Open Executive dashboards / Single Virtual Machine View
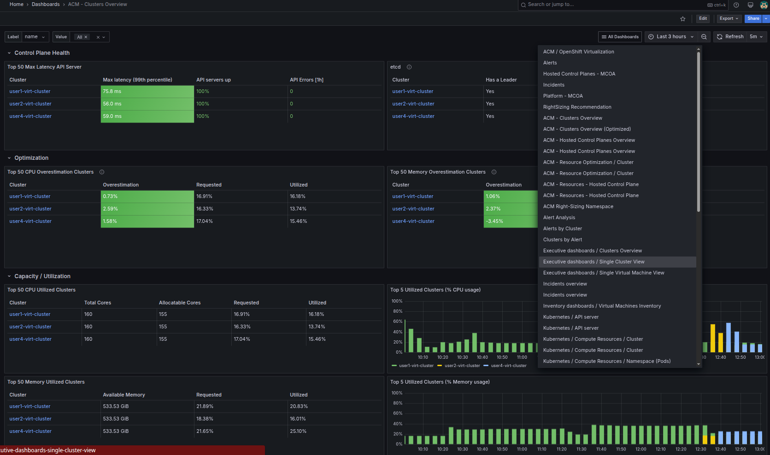Image resolution: width=770 pixels, height=455 pixels. pyautogui.click(x=617, y=273)
